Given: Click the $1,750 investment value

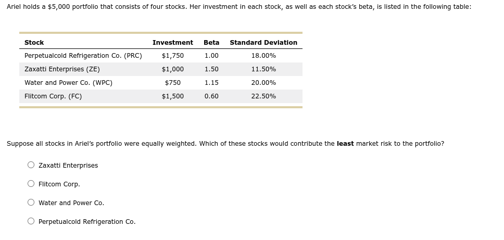Looking at the screenshot, I should coord(173,56).
